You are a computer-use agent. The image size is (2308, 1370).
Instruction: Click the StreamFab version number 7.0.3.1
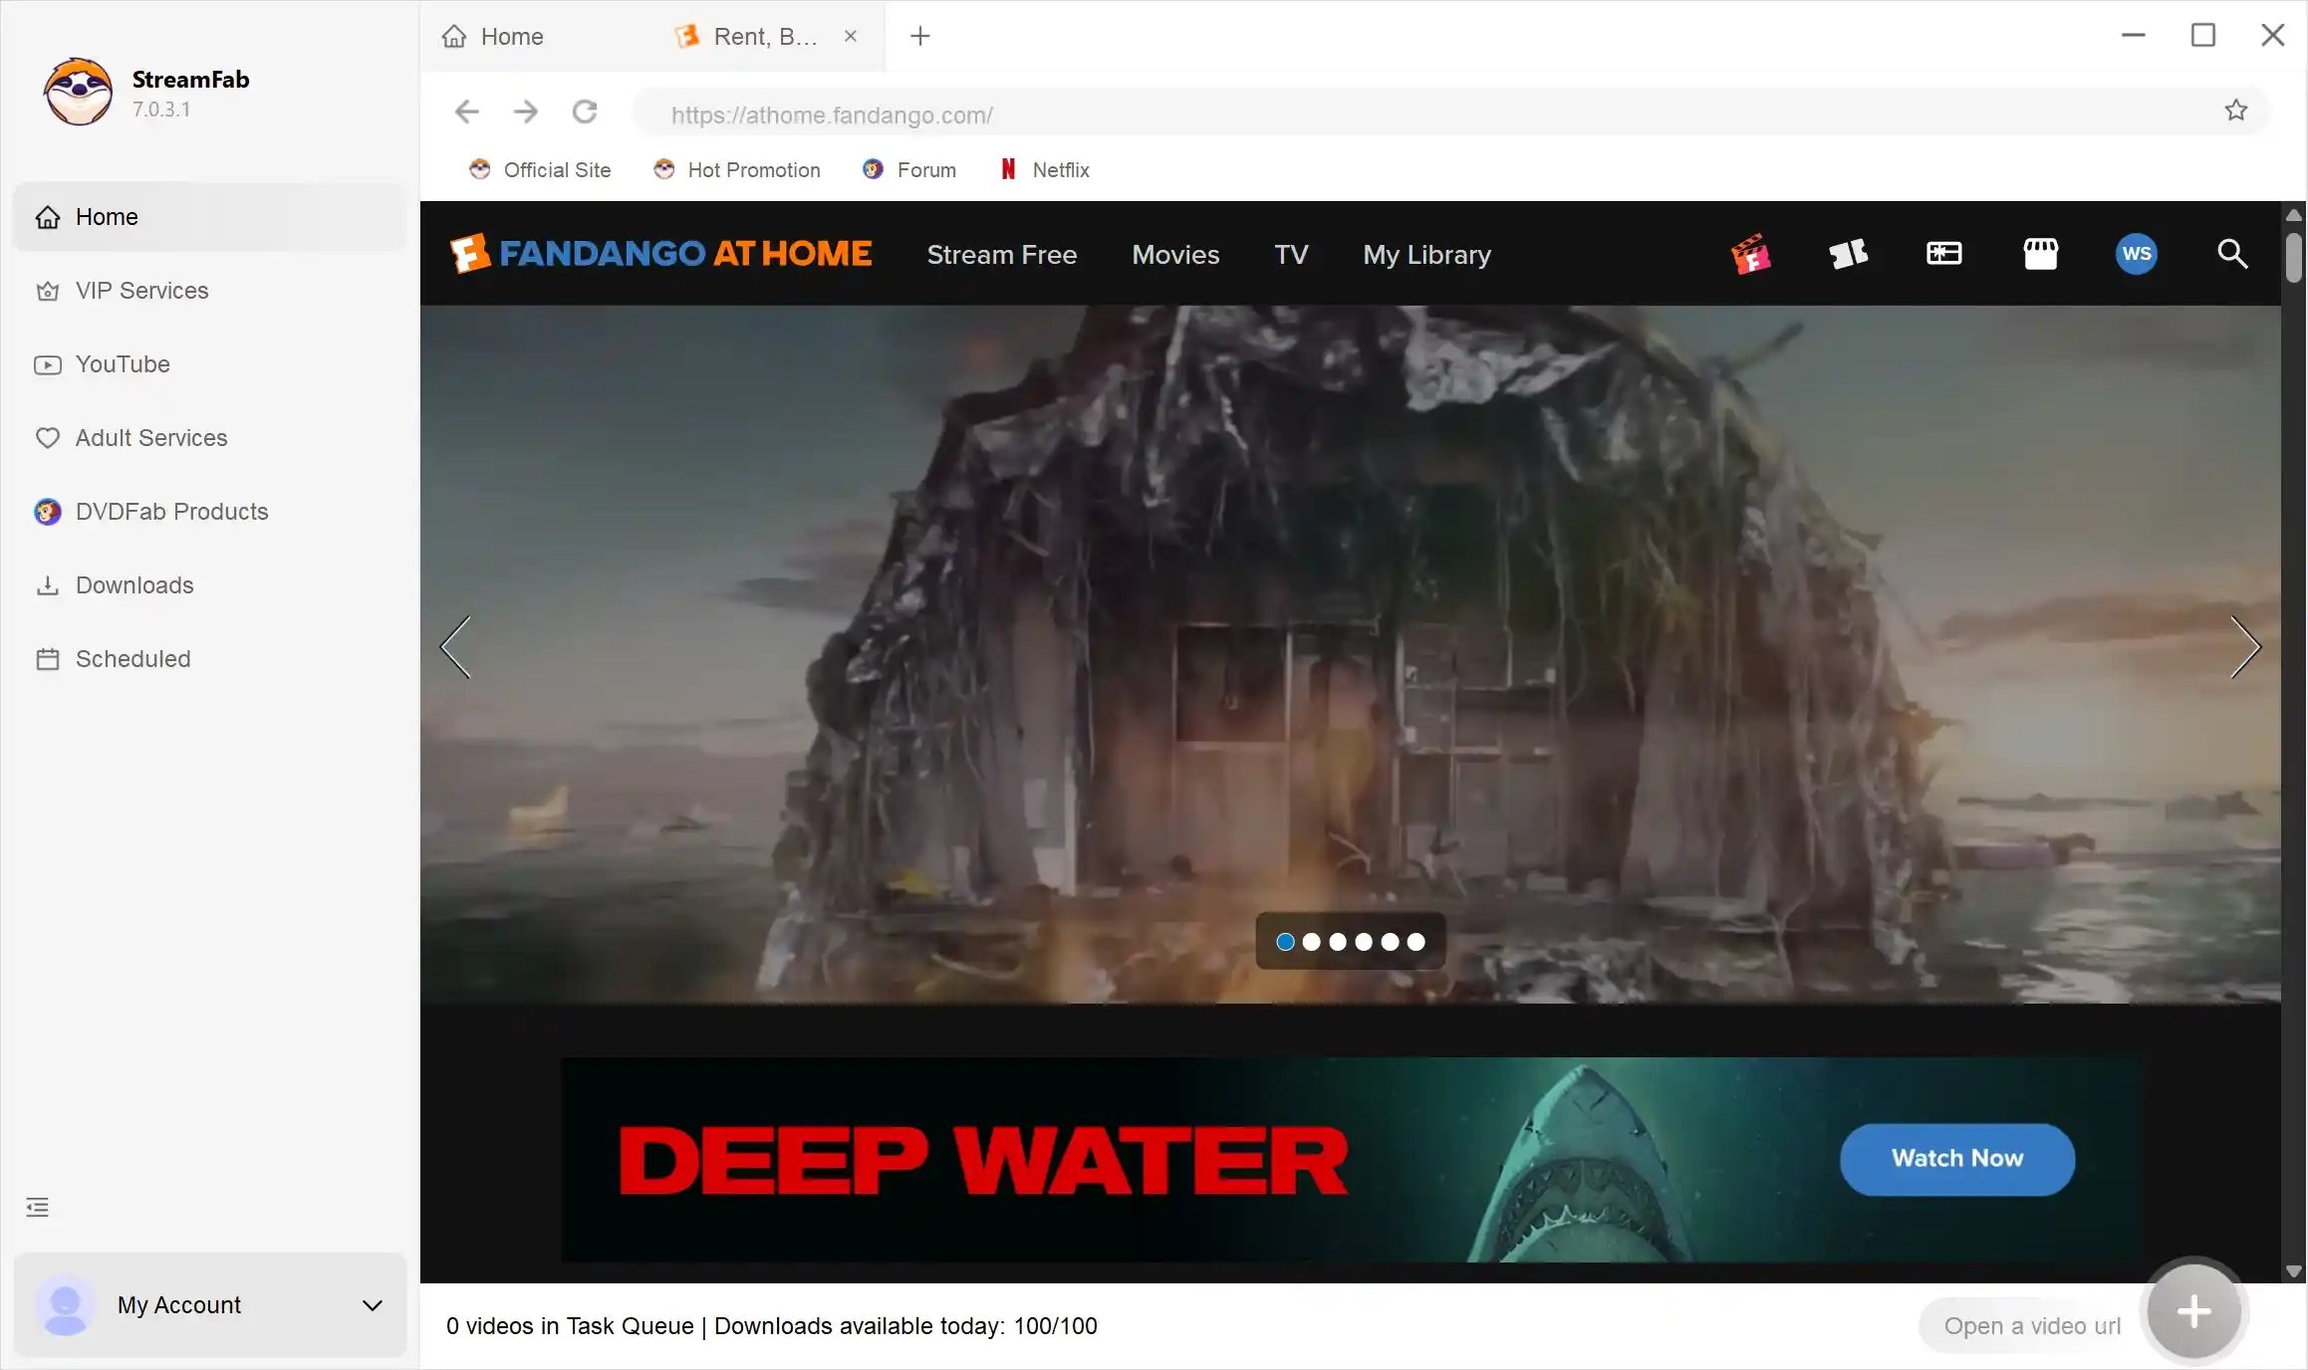click(161, 110)
